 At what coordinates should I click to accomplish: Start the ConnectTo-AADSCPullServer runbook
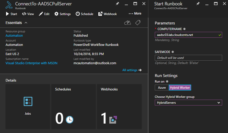[11, 14]
